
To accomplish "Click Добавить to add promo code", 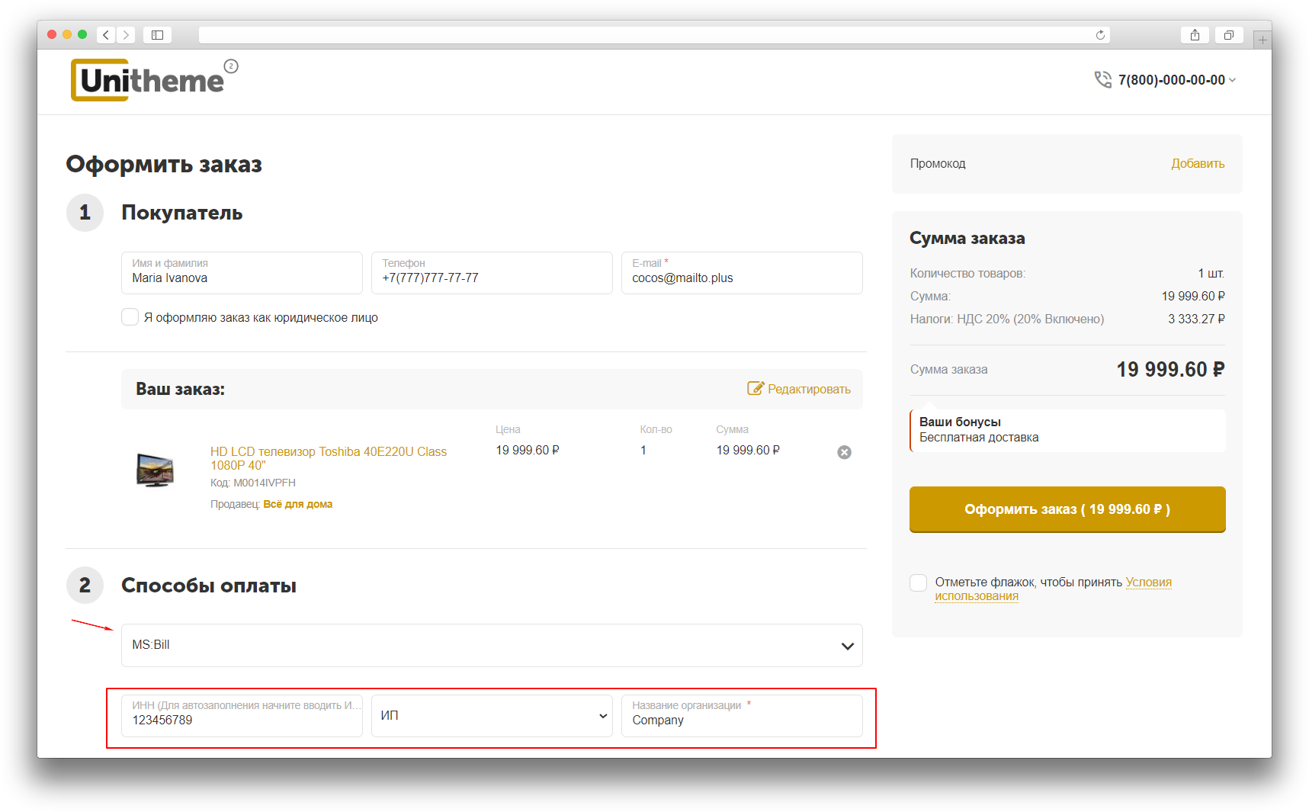I will click(x=1198, y=163).
